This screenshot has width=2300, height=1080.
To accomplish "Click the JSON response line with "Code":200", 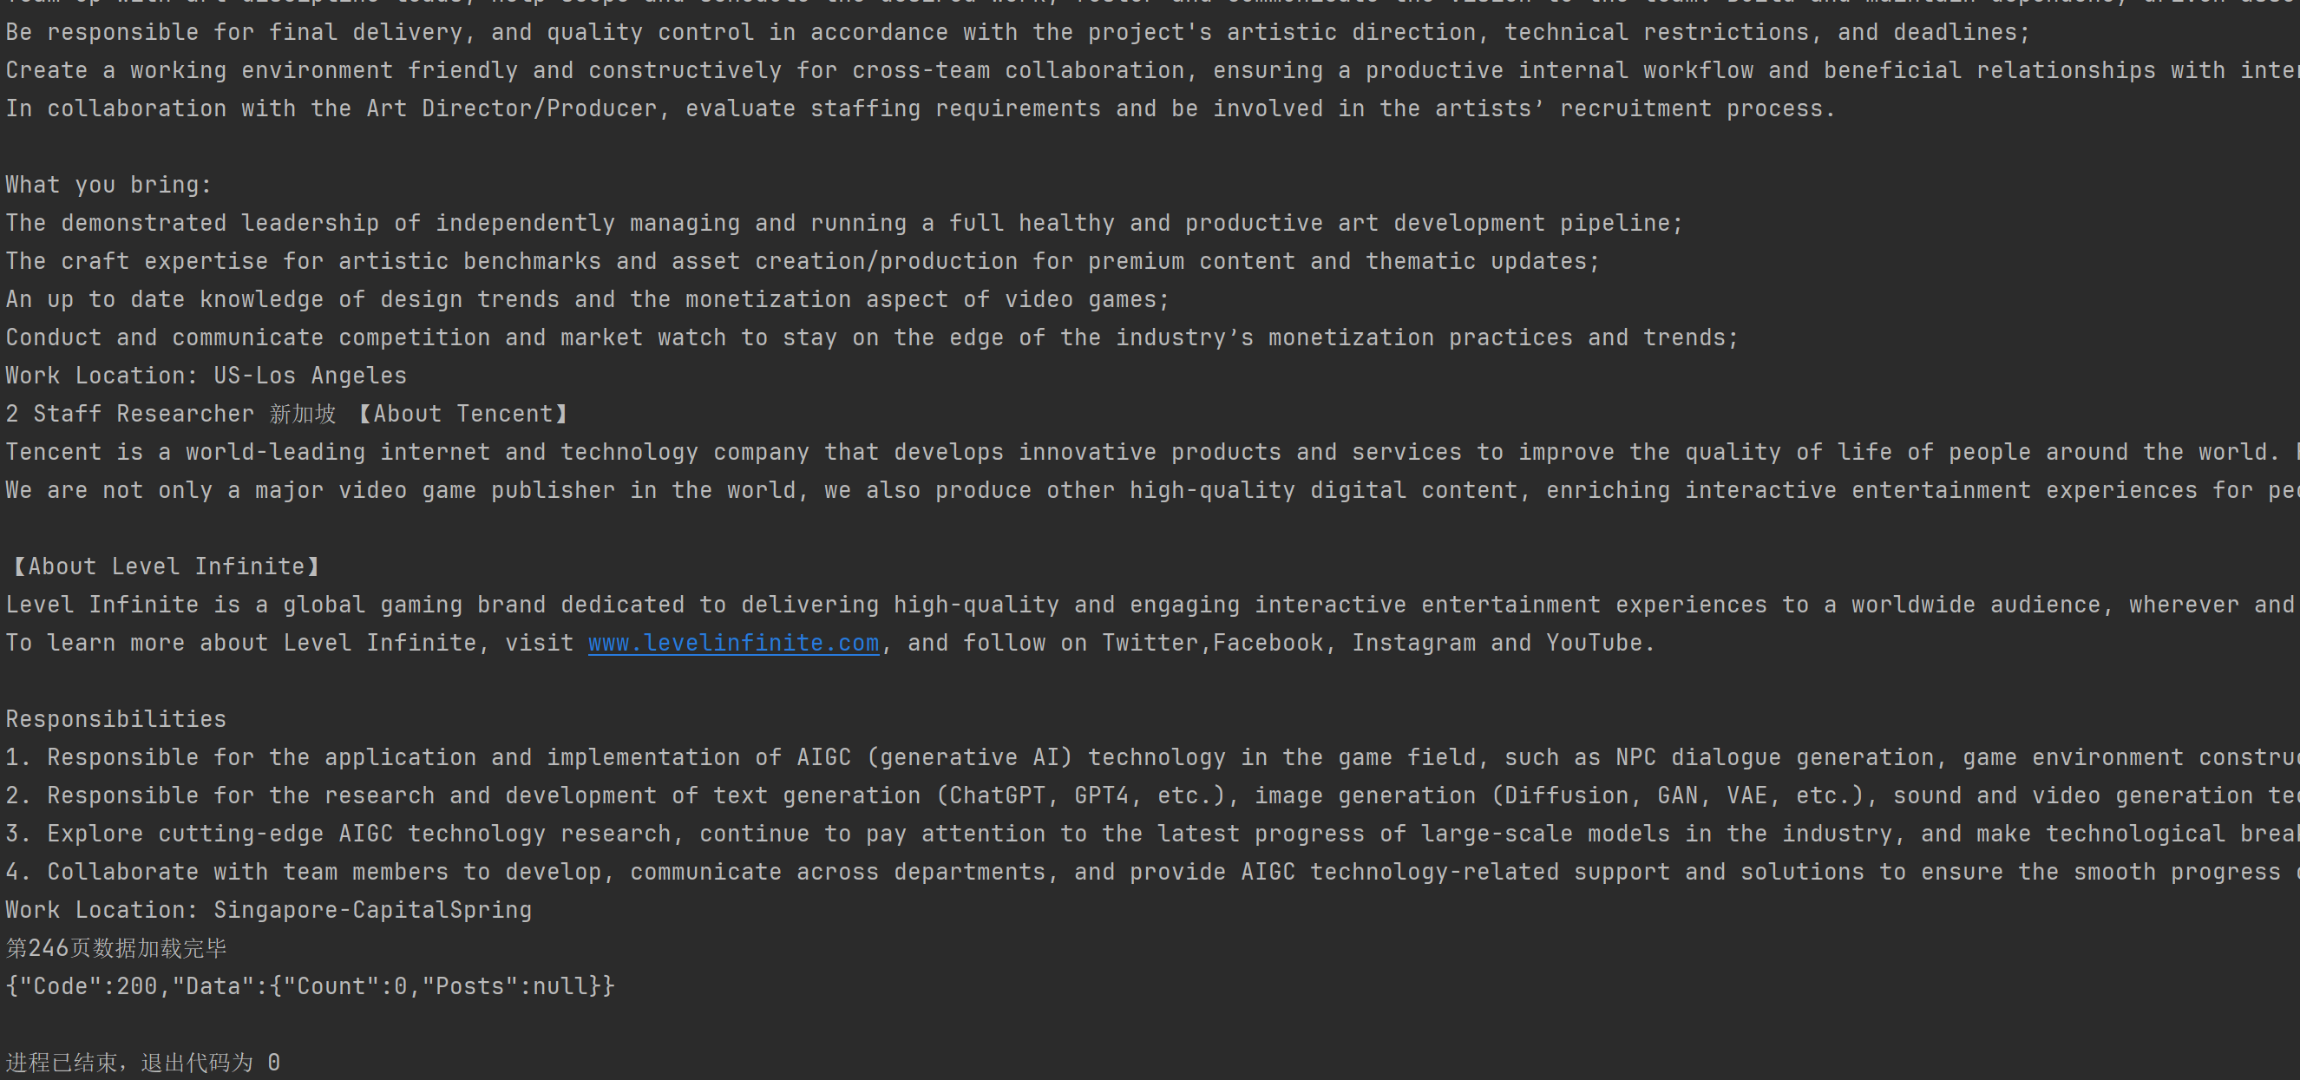I will [x=310, y=986].
